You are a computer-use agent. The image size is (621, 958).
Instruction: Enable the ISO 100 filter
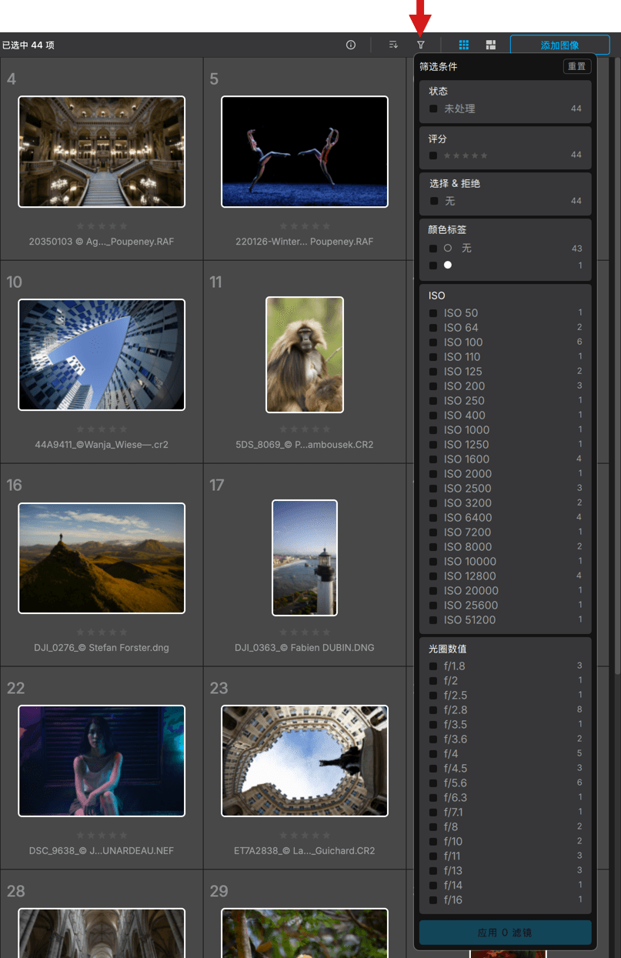tap(433, 342)
